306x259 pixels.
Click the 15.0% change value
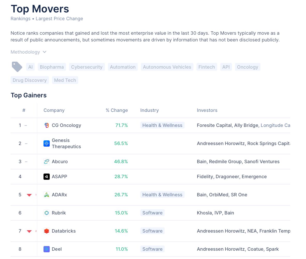[121, 213]
